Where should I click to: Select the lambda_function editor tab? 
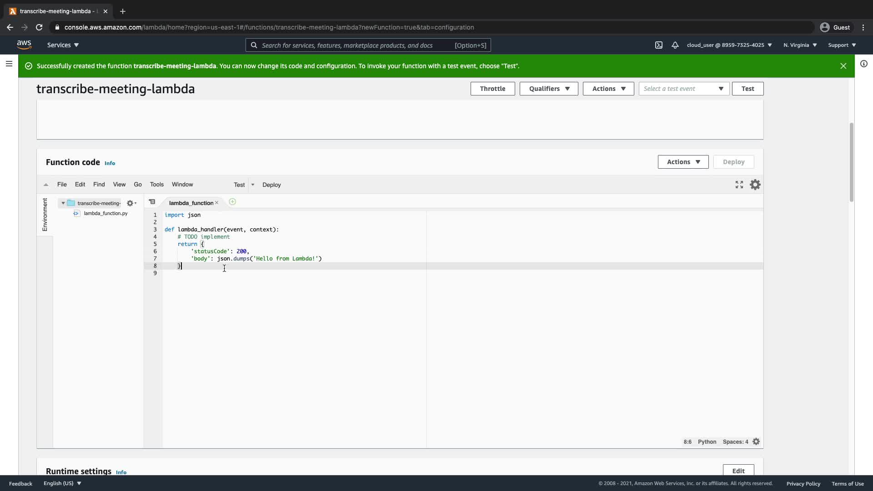click(x=191, y=203)
